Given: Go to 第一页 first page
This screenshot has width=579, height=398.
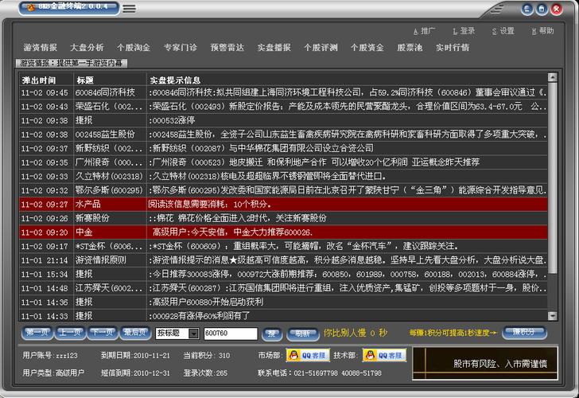Looking at the screenshot, I should click(x=37, y=333).
